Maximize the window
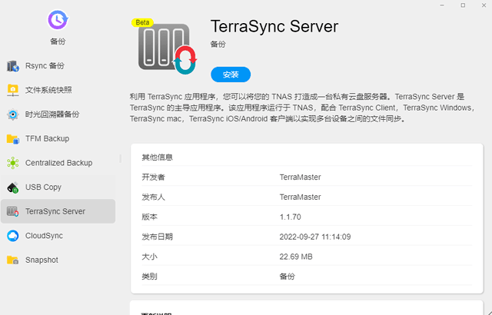The width and height of the screenshot is (492, 315). tap(463, 5)
